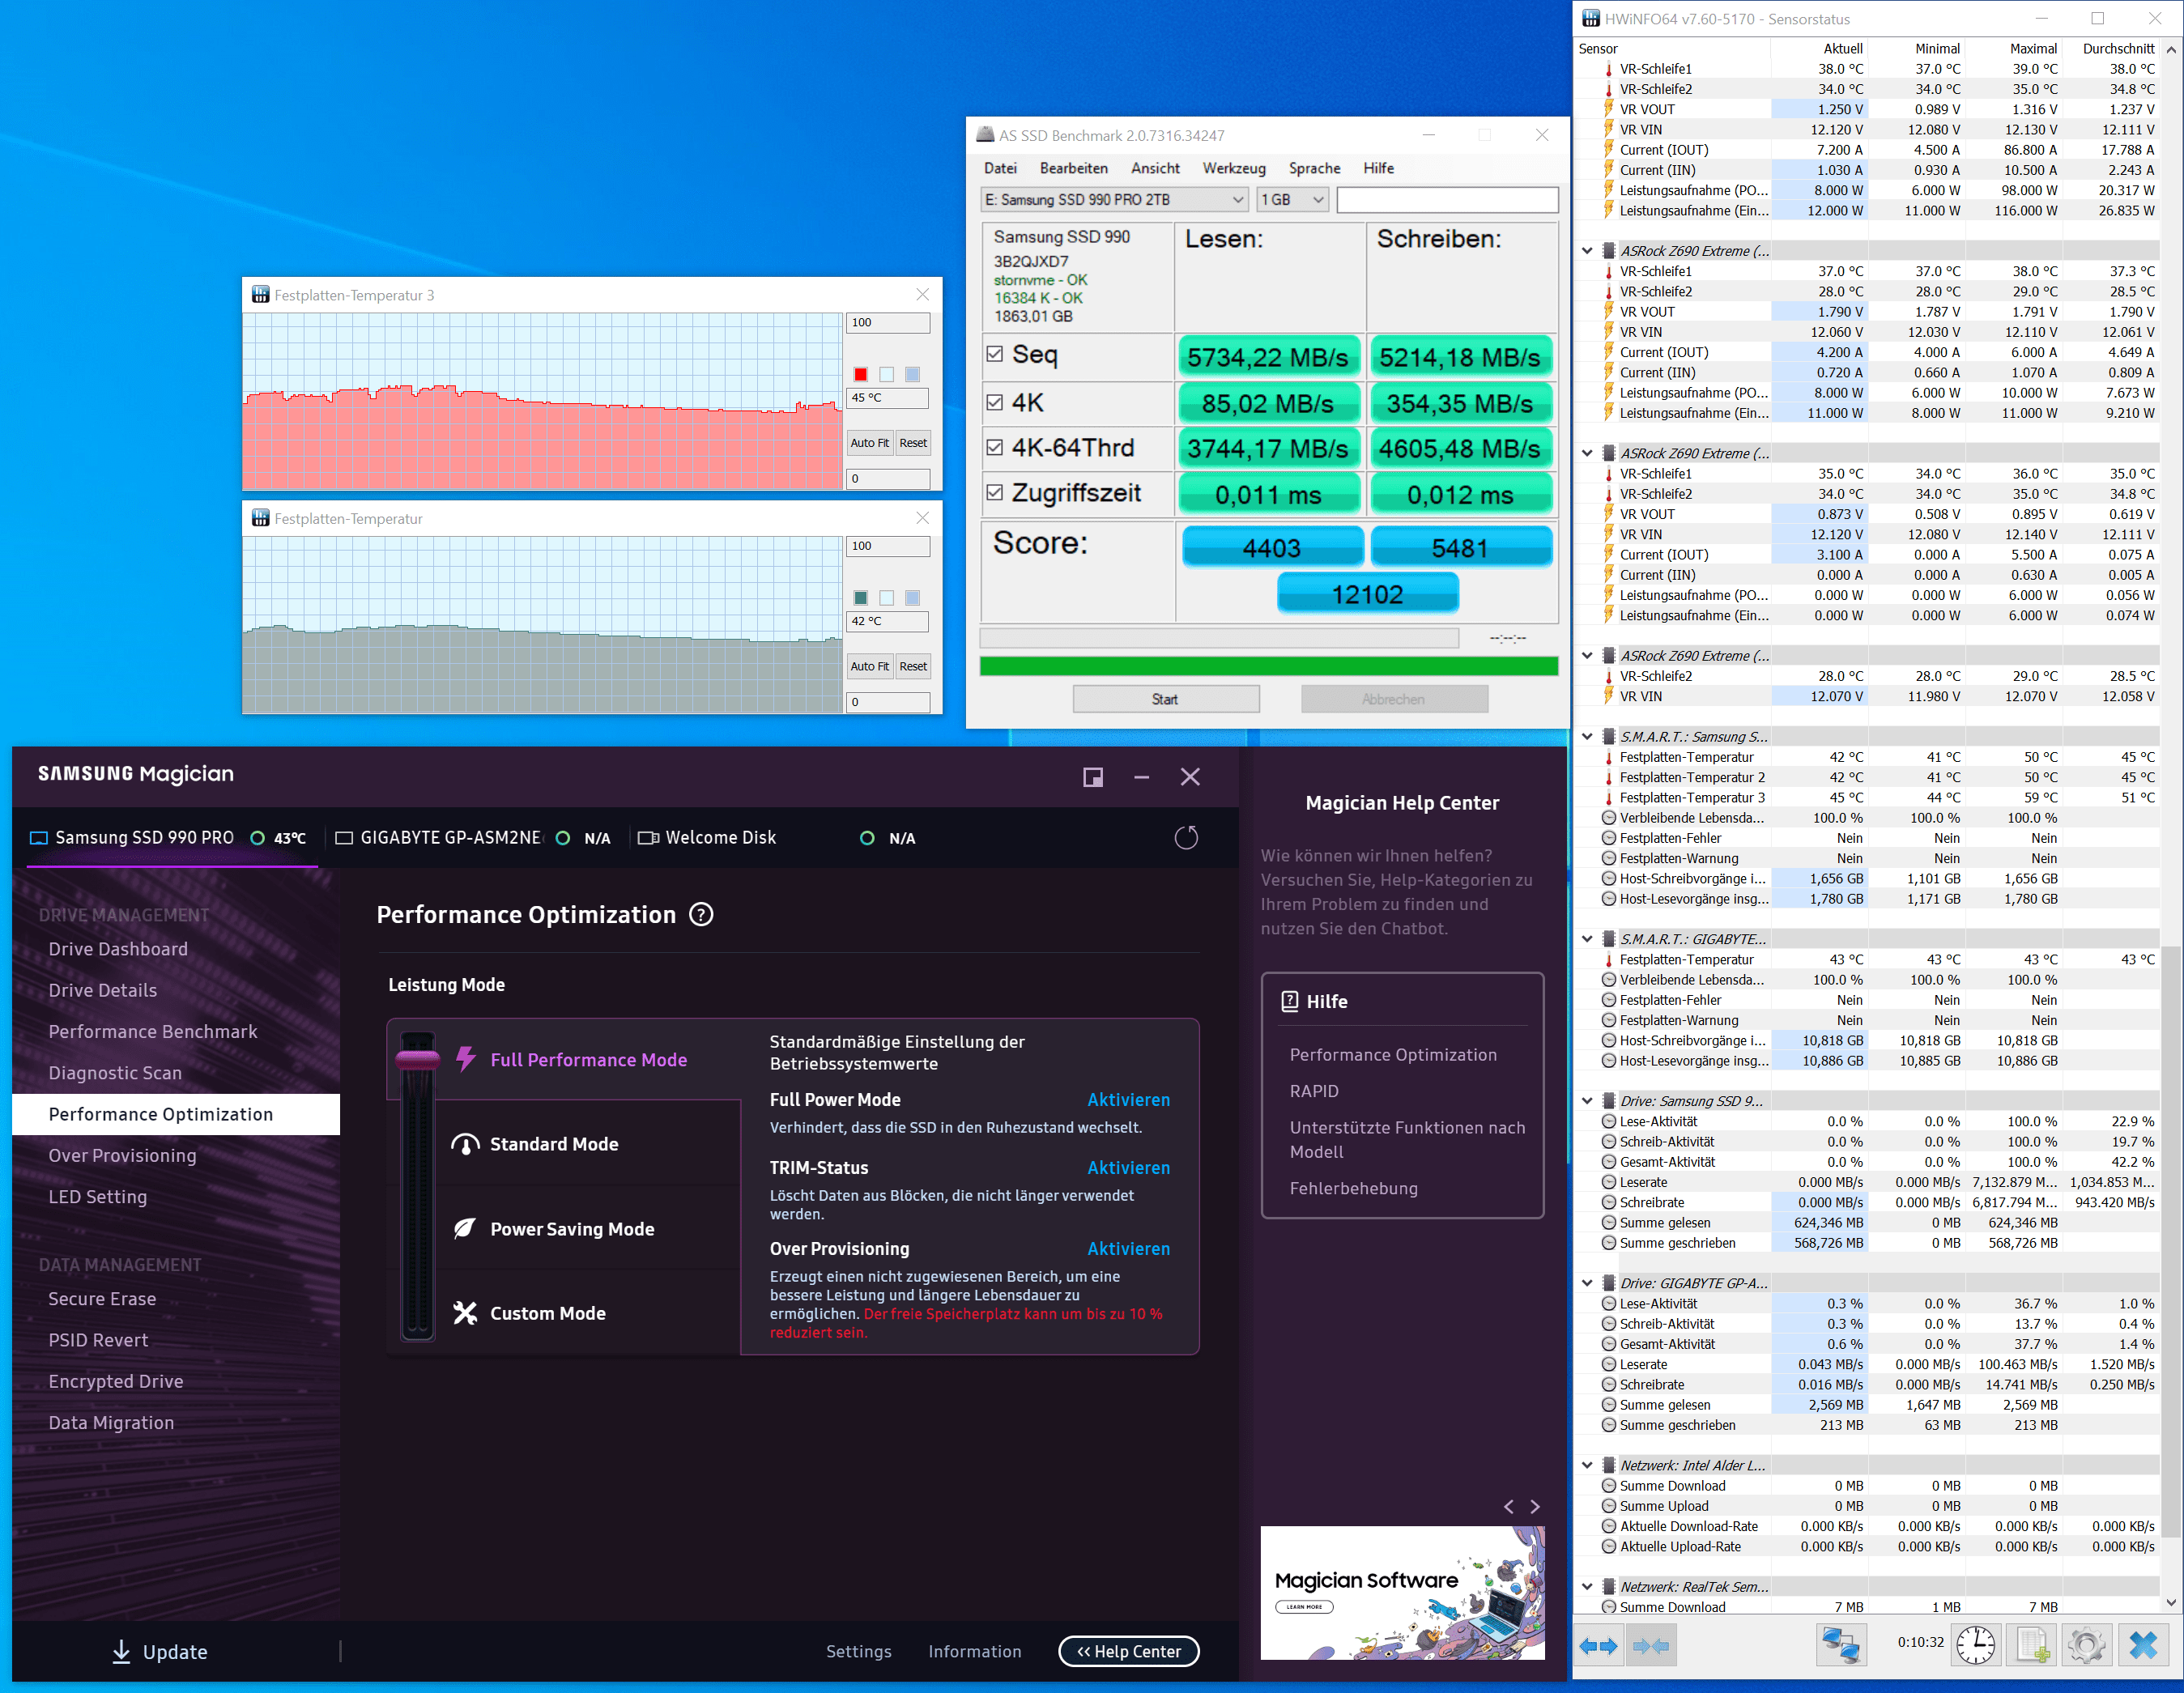Viewport: 2184px width, 1693px height.
Task: Click Aktivieren for TRIM-Status
Action: pos(1128,1167)
